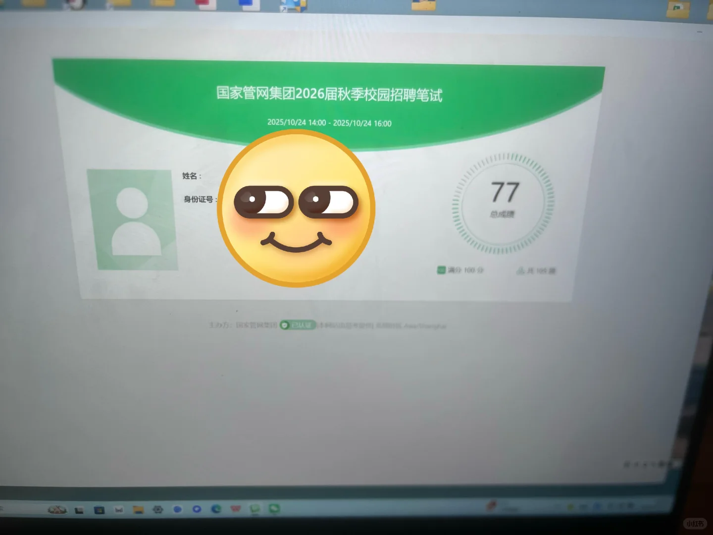Click the taskbar search box picture
Screen dimensions: 713x535
[x=57, y=509]
